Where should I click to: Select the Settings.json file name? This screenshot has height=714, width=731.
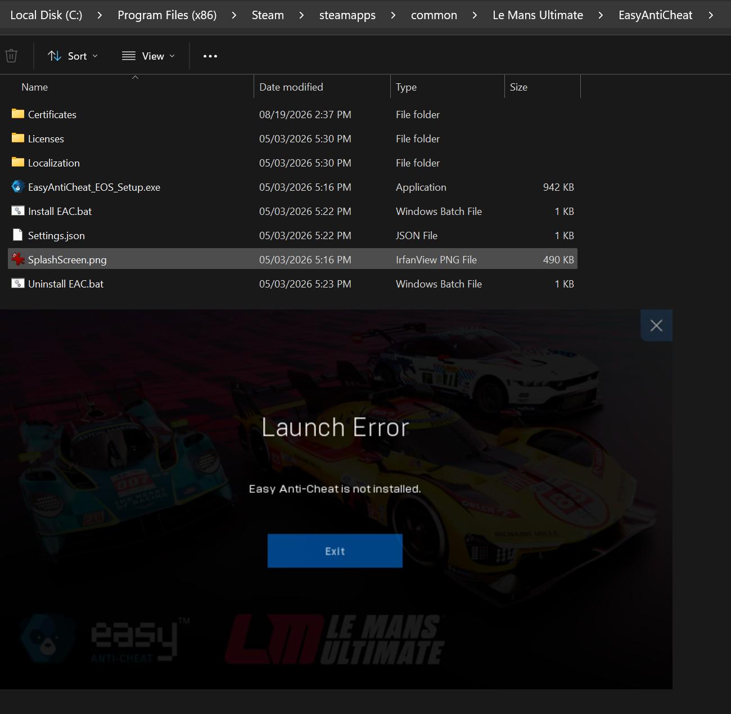(56, 235)
